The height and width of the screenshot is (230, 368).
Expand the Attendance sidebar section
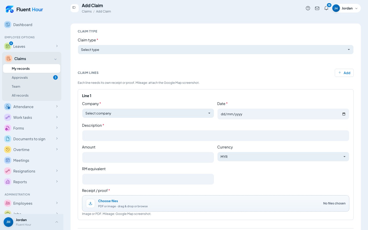tap(57, 106)
